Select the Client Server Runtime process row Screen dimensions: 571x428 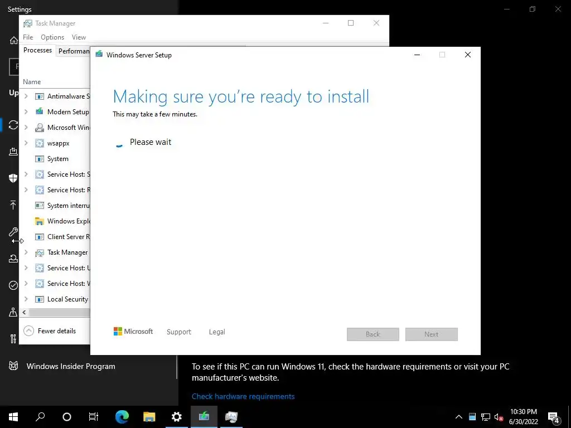(x=55, y=237)
